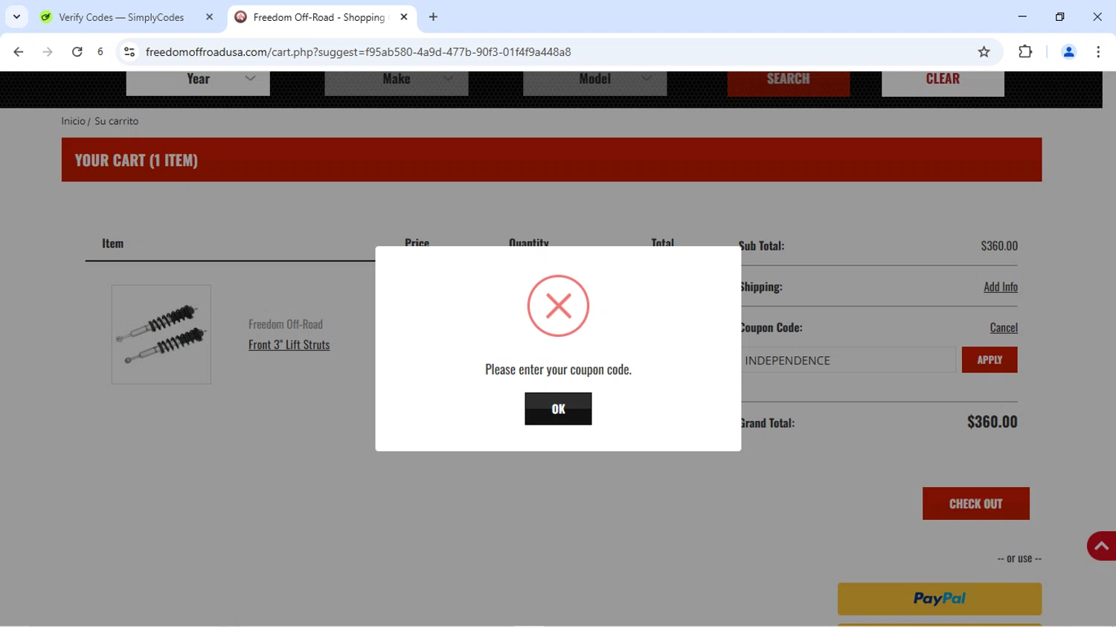The width and height of the screenshot is (1116, 627).
Task: Go back to the previous page
Action: click(19, 52)
